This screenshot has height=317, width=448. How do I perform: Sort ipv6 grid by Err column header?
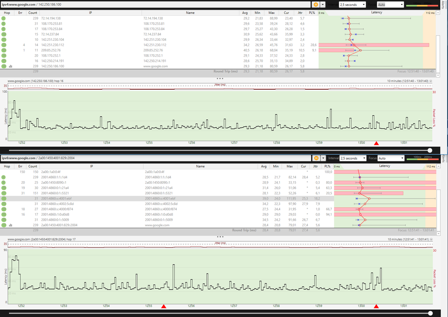pos(20,166)
